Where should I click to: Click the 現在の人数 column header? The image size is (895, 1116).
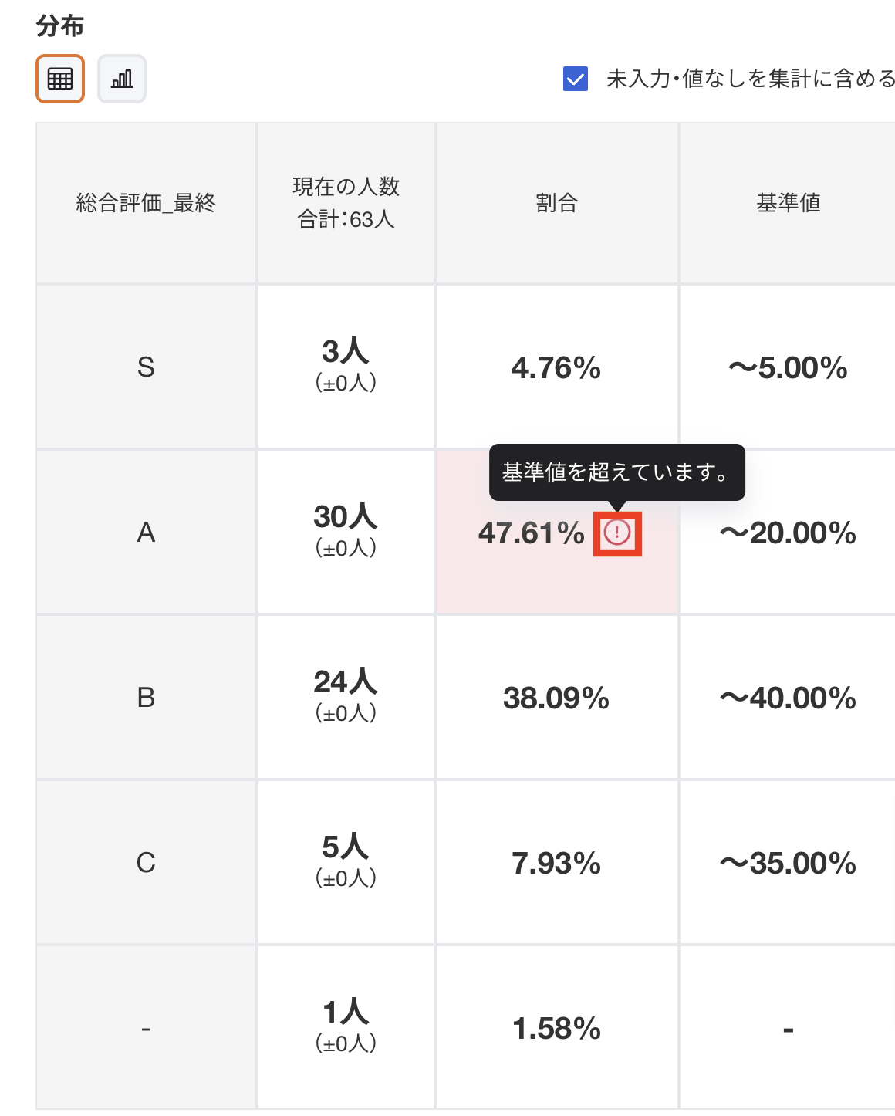tap(346, 203)
